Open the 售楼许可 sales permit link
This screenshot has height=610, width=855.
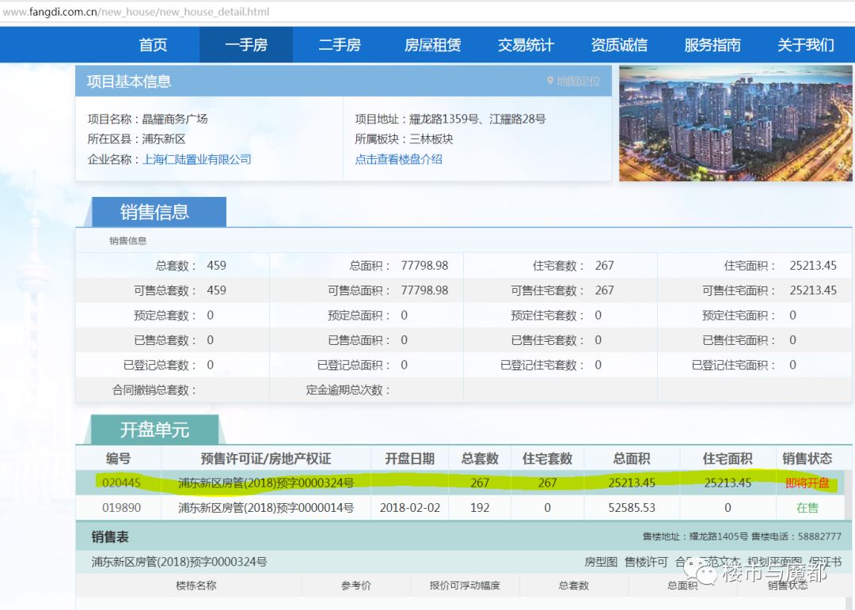click(x=646, y=562)
